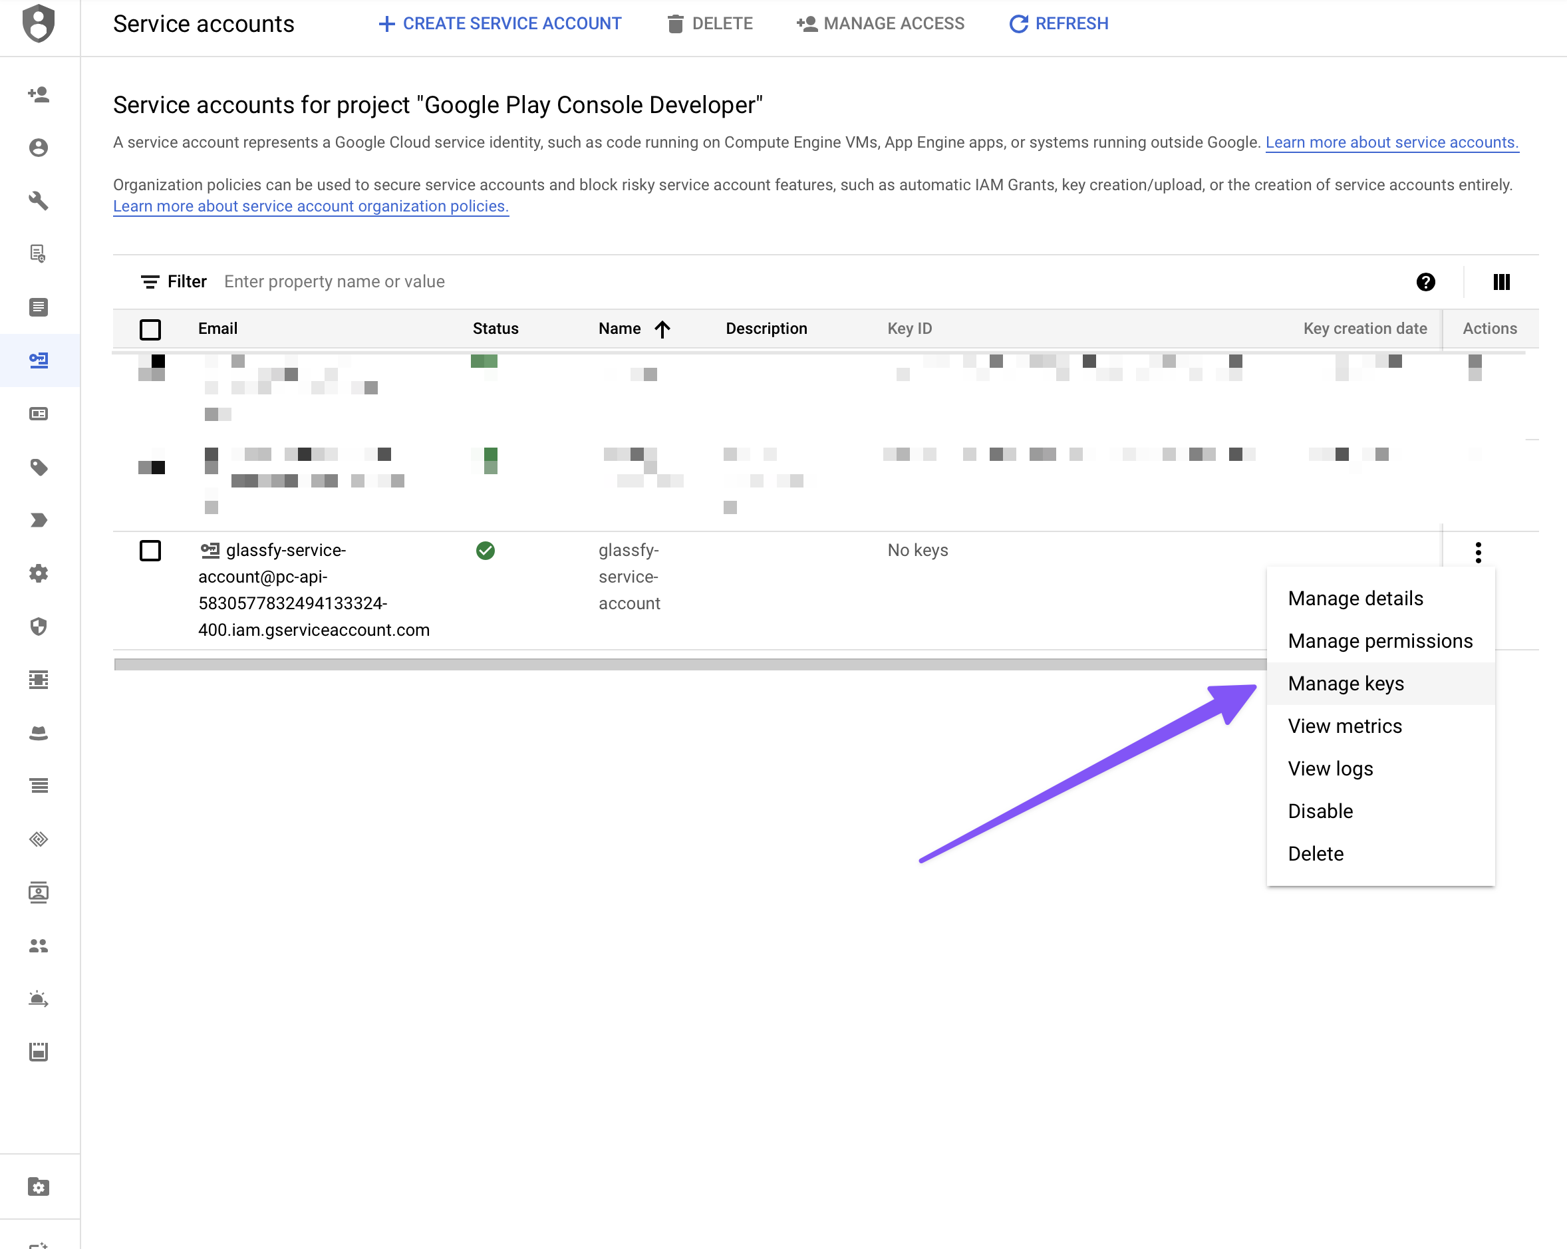Click the horizontal table scrollbar

(689, 664)
